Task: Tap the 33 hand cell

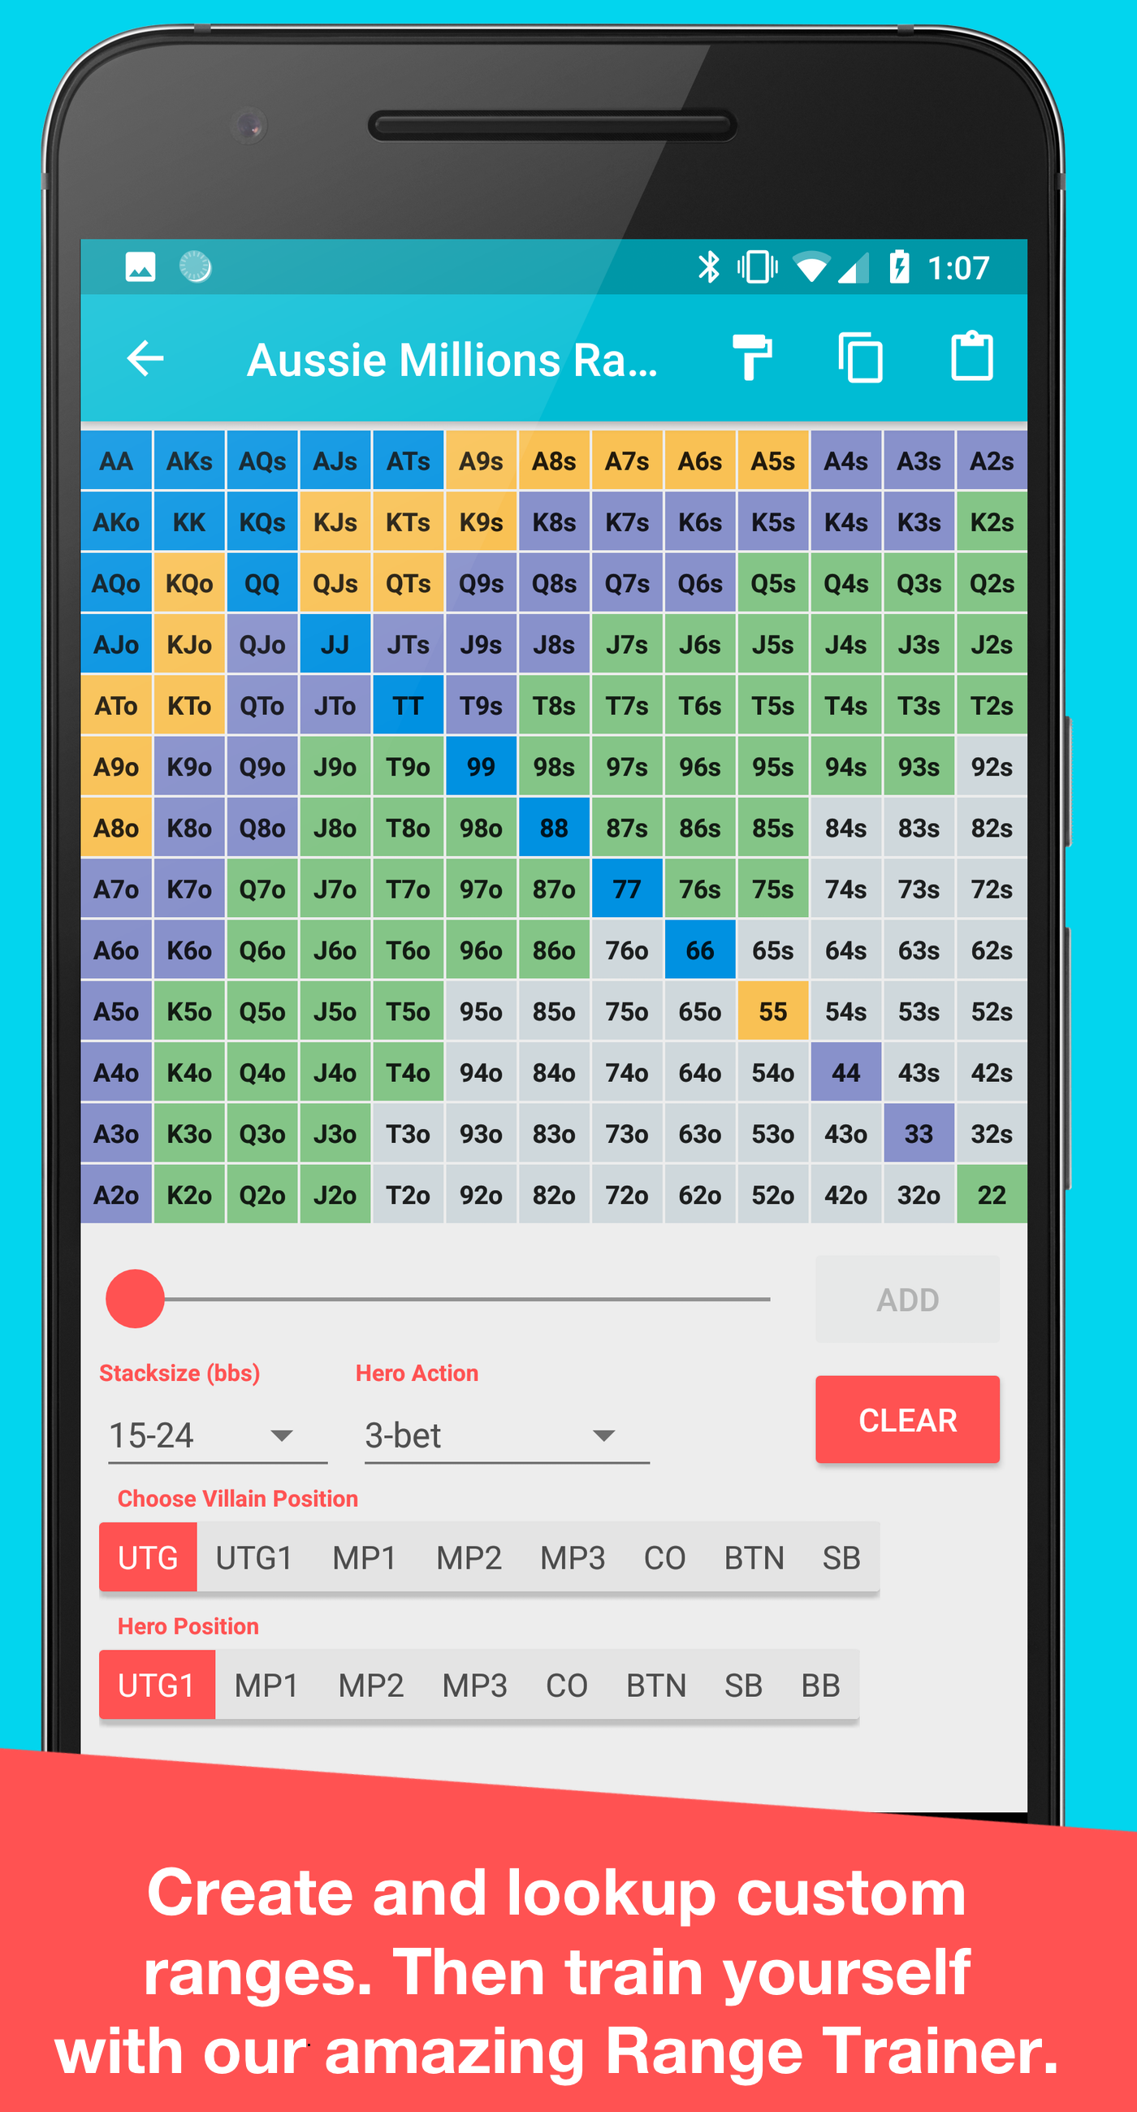Action: [919, 1134]
